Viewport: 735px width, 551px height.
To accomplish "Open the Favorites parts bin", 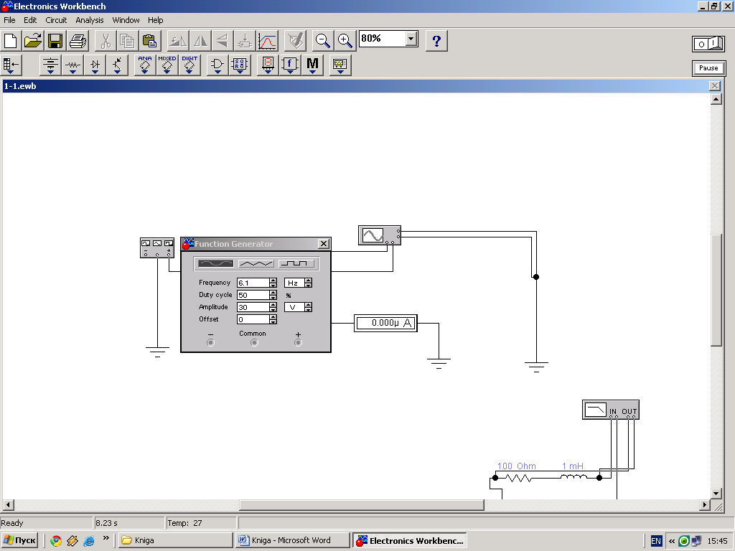I will [11, 65].
